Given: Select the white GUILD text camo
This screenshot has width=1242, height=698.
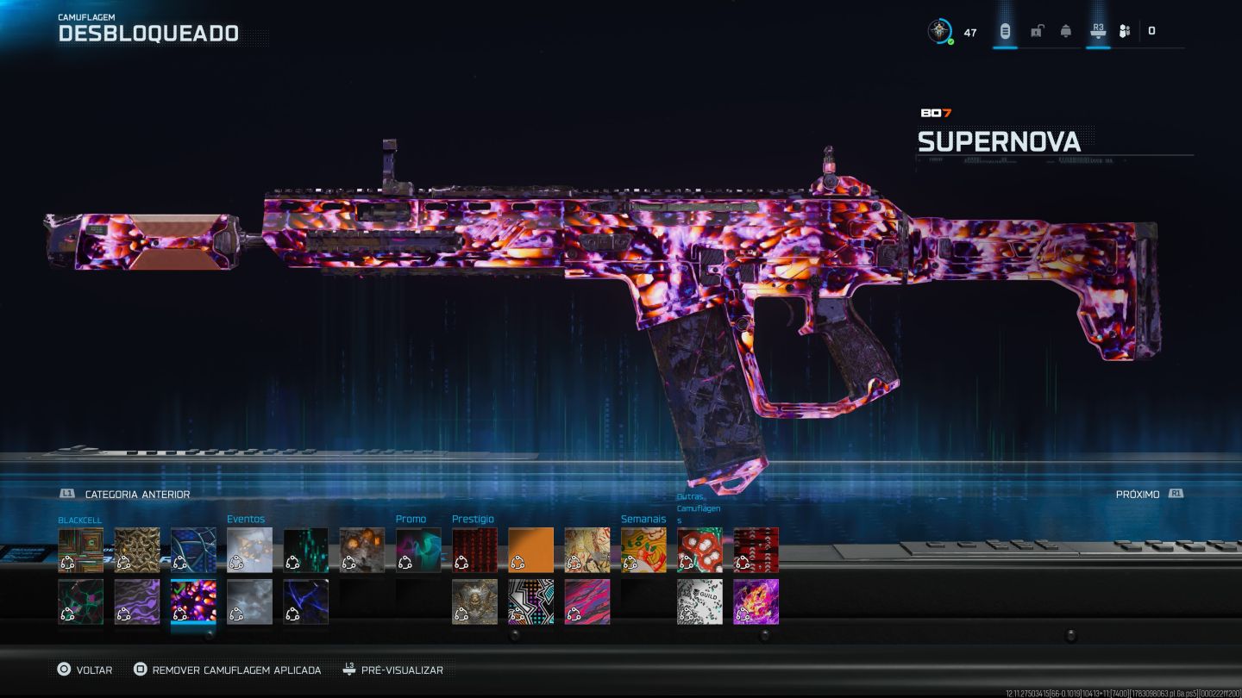Looking at the screenshot, I should pos(699,601).
